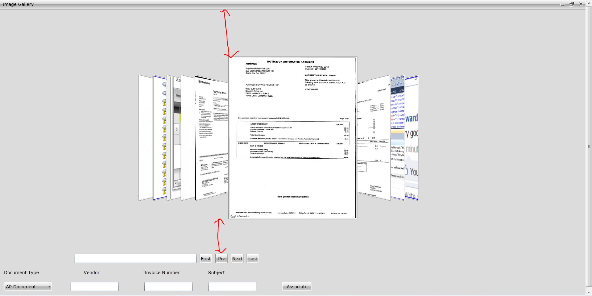The height and width of the screenshot is (296, 592).
Task: Select the central Paychex payment notice document
Action: point(292,138)
